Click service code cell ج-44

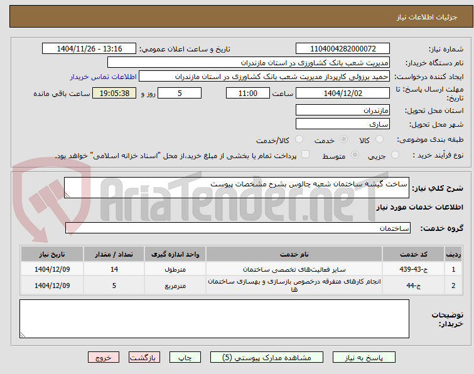pos(413,285)
